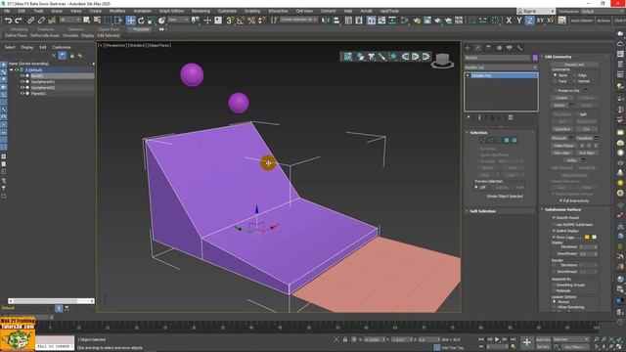This screenshot has height=352, width=626.
Task: Expand the Soft Selection rollout
Action: point(501,211)
